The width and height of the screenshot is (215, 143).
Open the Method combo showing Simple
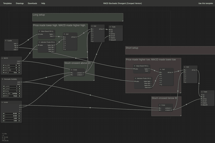pyautogui.click(x=11, y=96)
